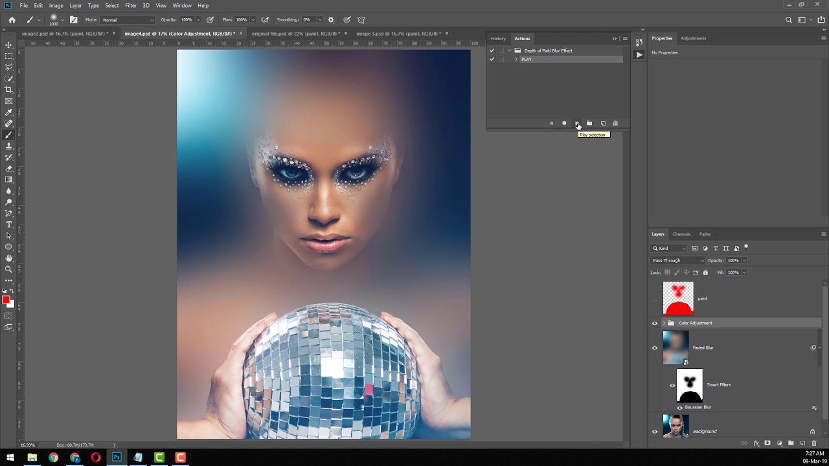
Task: Select the Path Selection tool
Action: (x=8, y=236)
